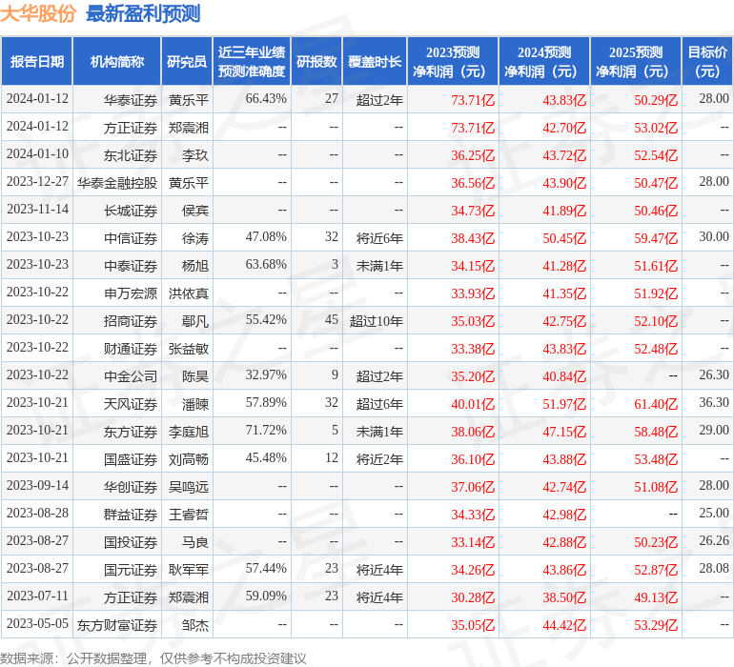734x667 pixels.
Task: Click the 32.97% accuracy value
Action: pyautogui.click(x=266, y=374)
